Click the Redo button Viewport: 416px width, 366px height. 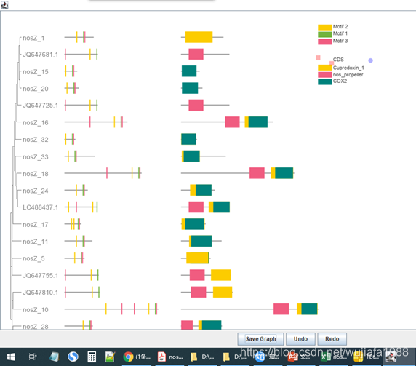tap(332, 339)
